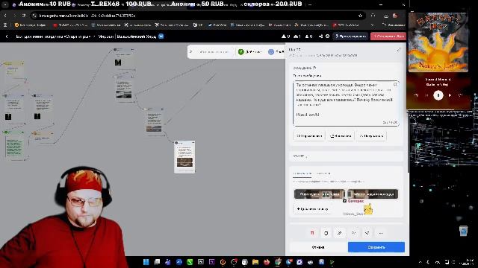The image size is (478, 268).
Task: Open the N app icon in the taskbar
Action: point(201,262)
